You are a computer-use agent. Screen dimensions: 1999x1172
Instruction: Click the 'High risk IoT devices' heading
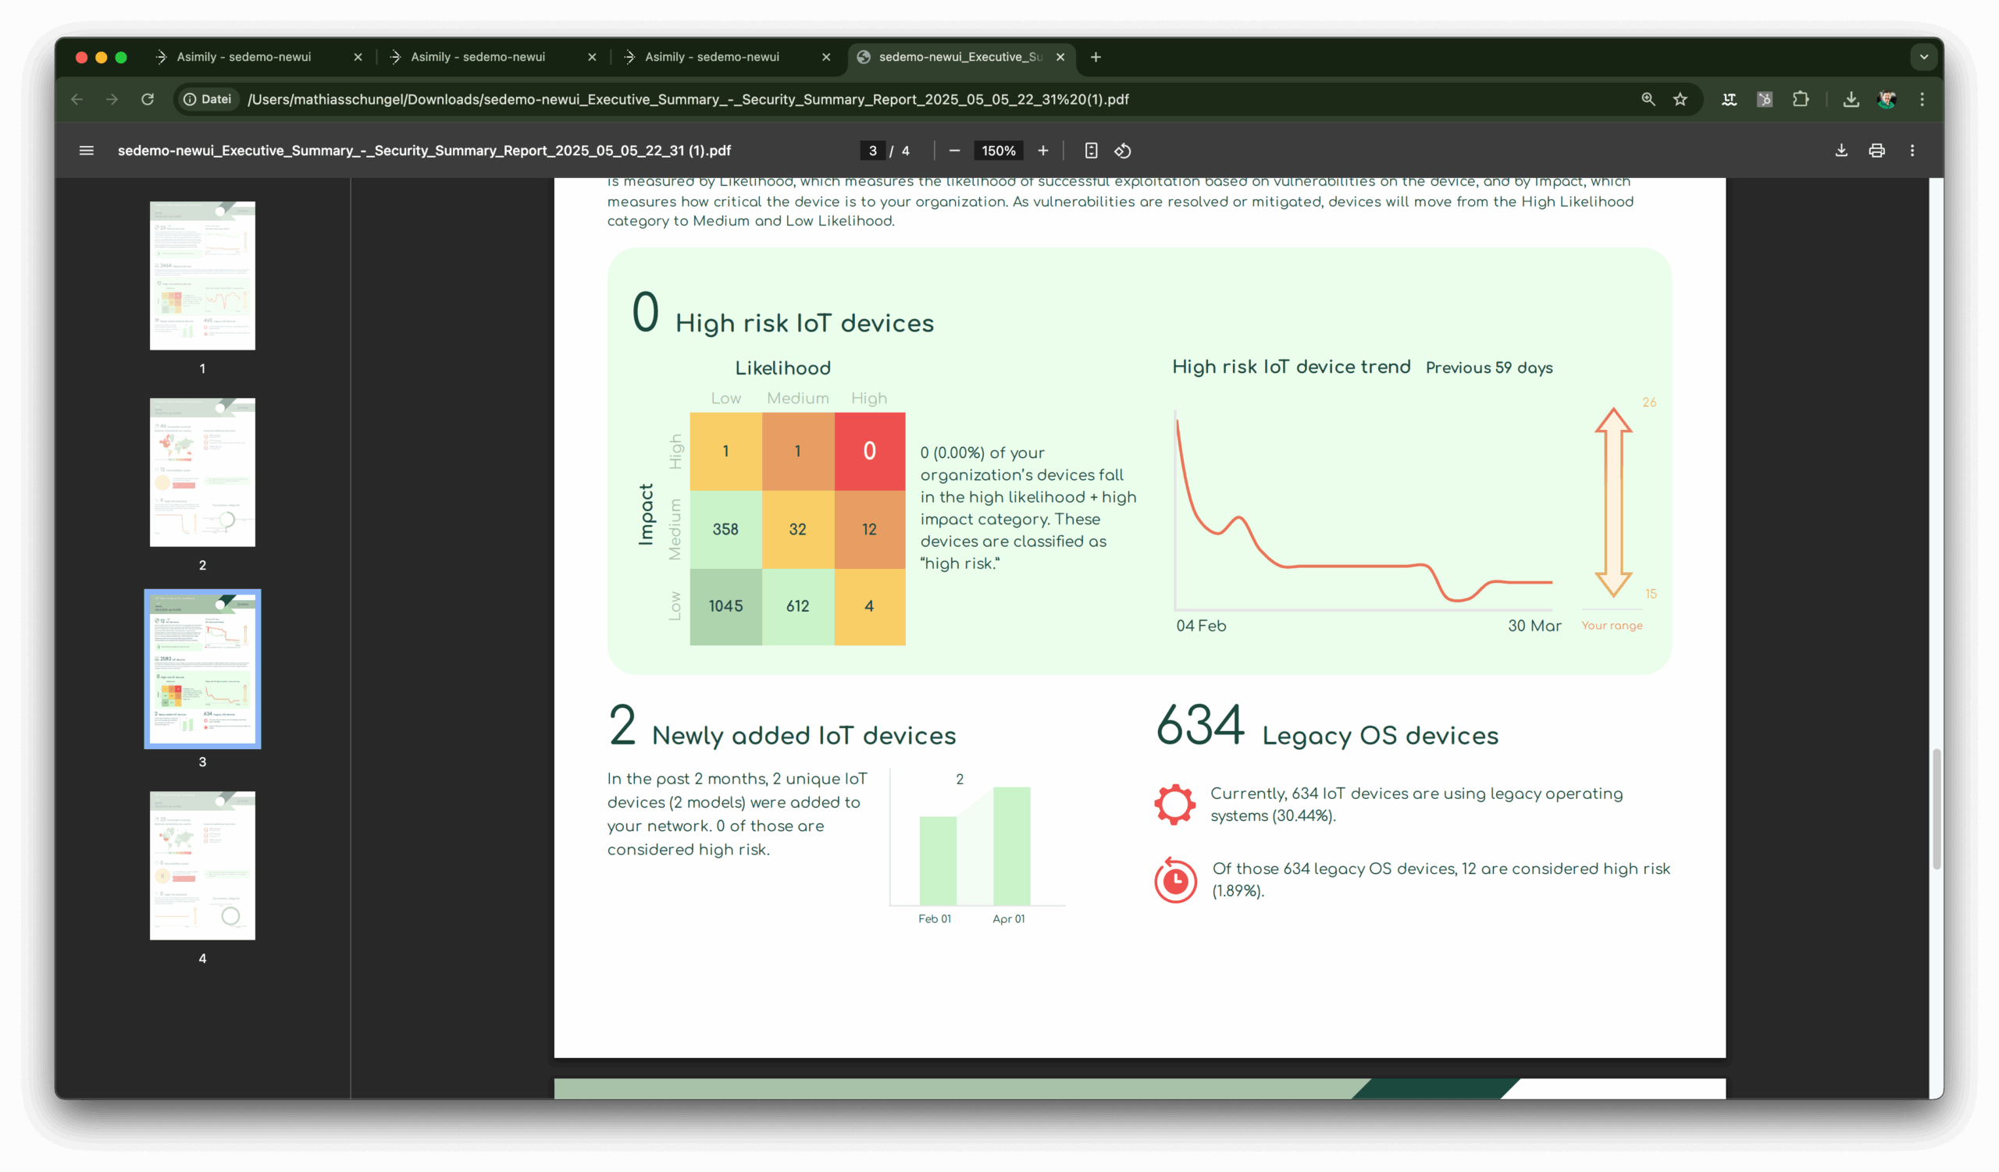804,323
